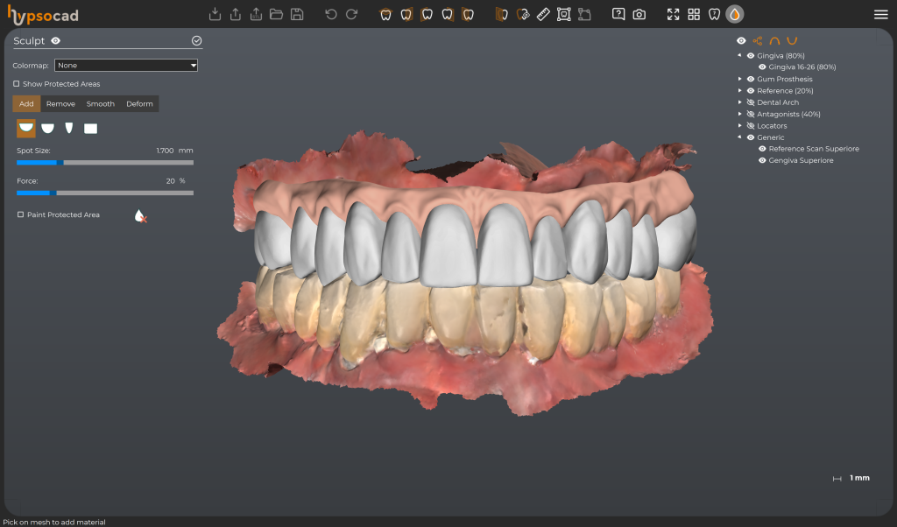Select the ruler measurement tool
Viewport: 897px width, 527px height.
(542, 14)
